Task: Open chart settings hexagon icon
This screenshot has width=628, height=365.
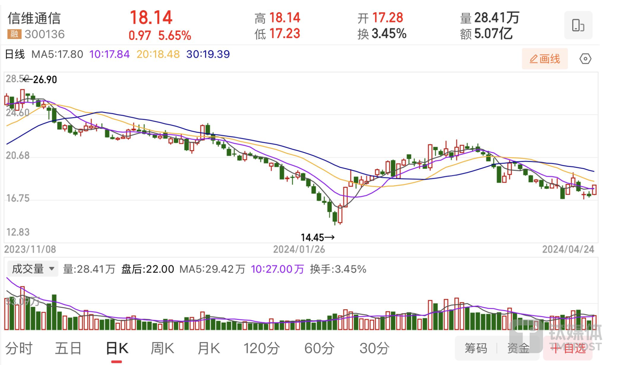Action: click(585, 59)
